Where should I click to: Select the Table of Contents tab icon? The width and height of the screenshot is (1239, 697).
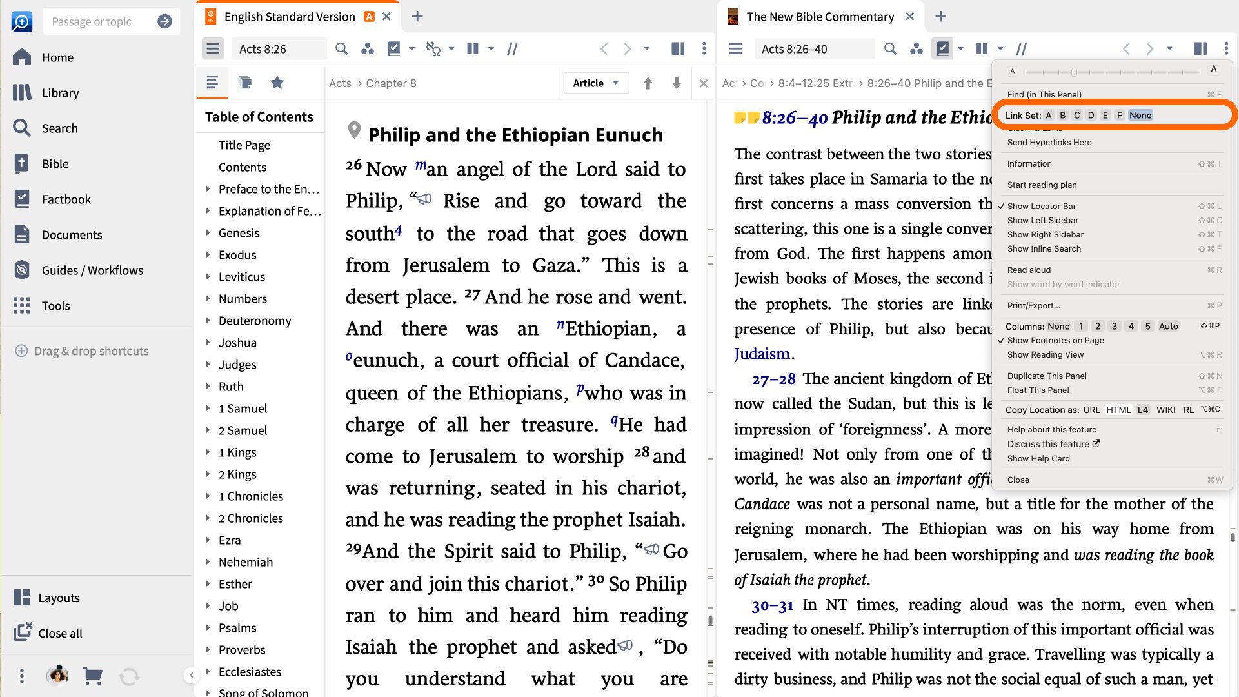coord(212,82)
